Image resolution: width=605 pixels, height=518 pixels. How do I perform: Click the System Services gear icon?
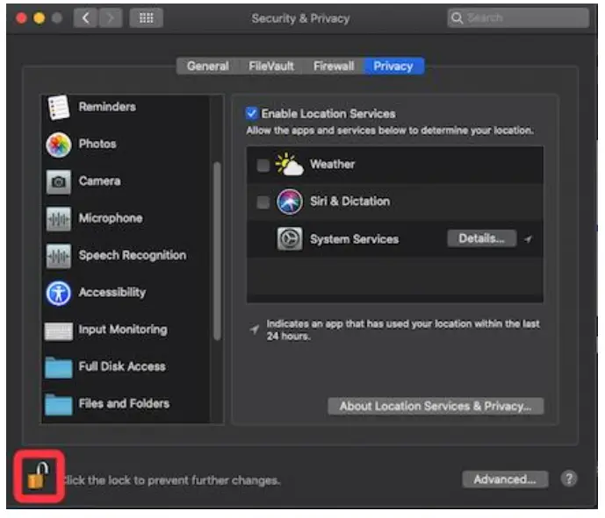click(x=290, y=238)
